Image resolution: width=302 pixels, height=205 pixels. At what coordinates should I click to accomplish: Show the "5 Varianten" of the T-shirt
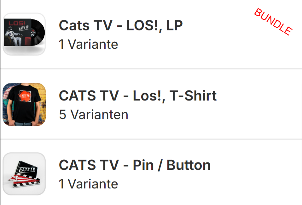pos(94,115)
